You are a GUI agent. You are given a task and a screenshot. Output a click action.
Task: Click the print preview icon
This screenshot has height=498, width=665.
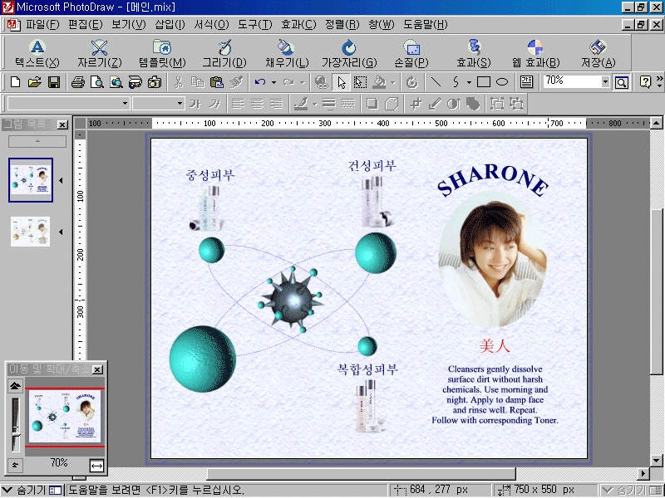[x=96, y=82]
